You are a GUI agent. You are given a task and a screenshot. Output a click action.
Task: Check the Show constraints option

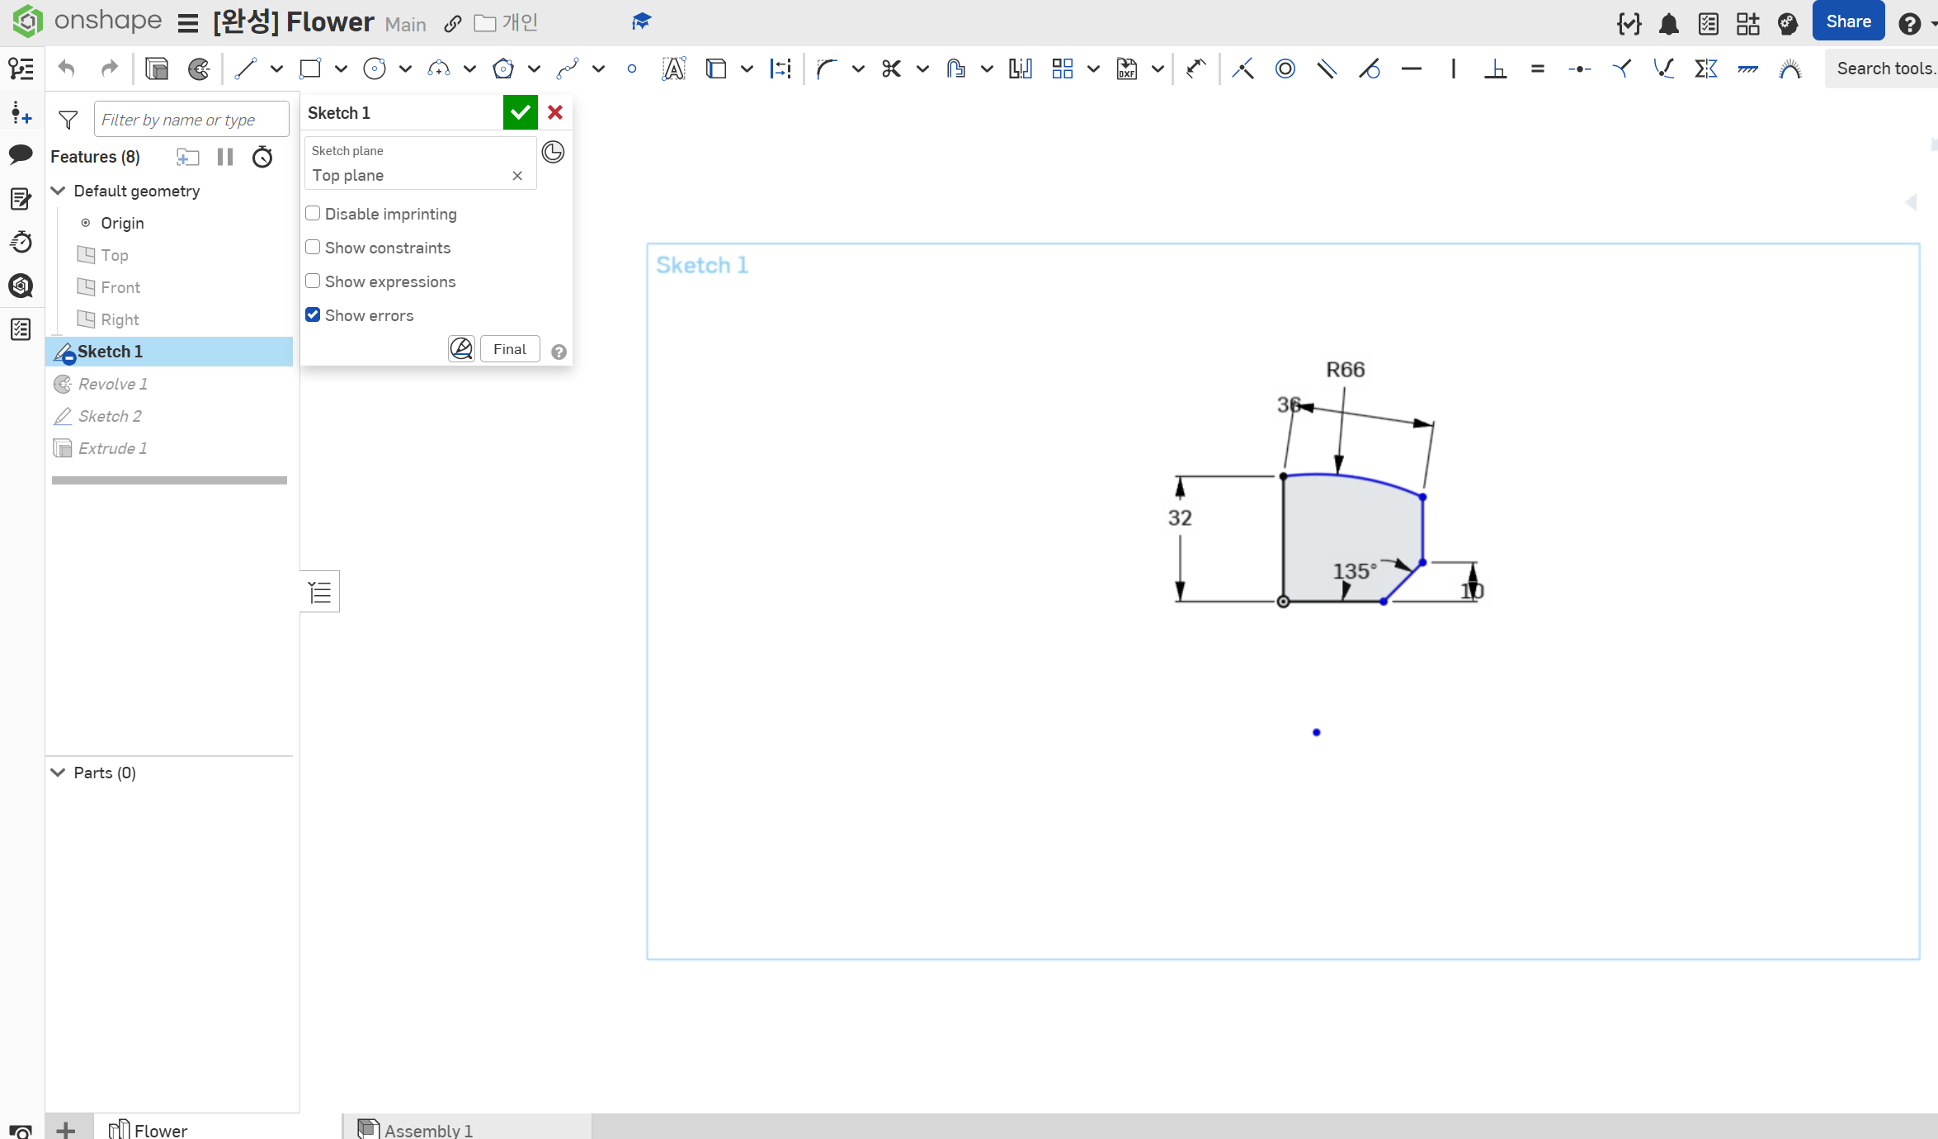(x=313, y=248)
